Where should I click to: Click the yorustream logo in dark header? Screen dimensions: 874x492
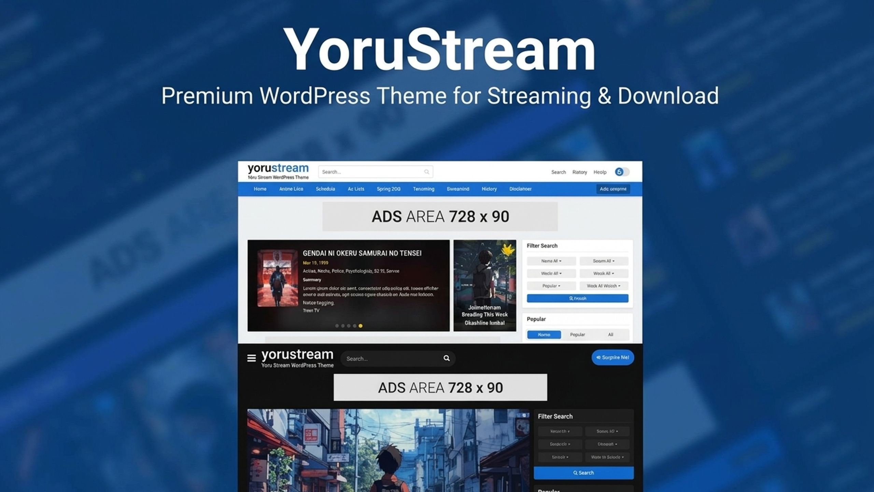coord(297,358)
